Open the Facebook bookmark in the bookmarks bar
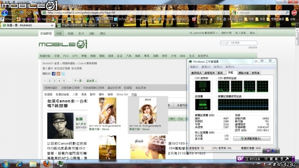The height and width of the screenshot is (168, 299). click(x=104, y=19)
